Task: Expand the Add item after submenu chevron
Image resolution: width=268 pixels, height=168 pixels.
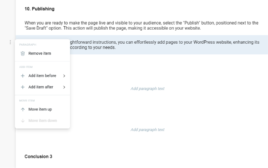Action: 64,87
